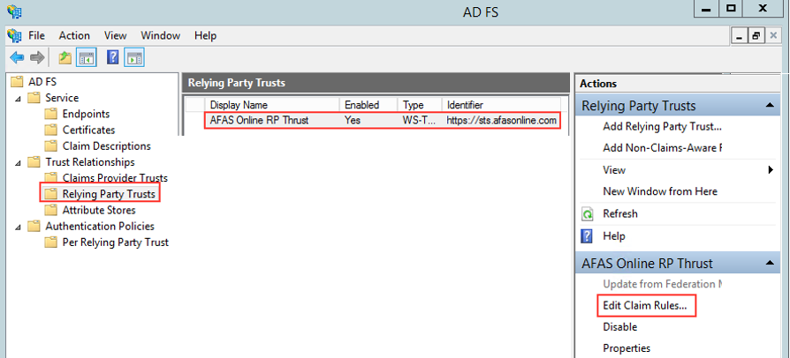Screen dimensions: 790x358
Task: Open the File menu
Action: (37, 35)
